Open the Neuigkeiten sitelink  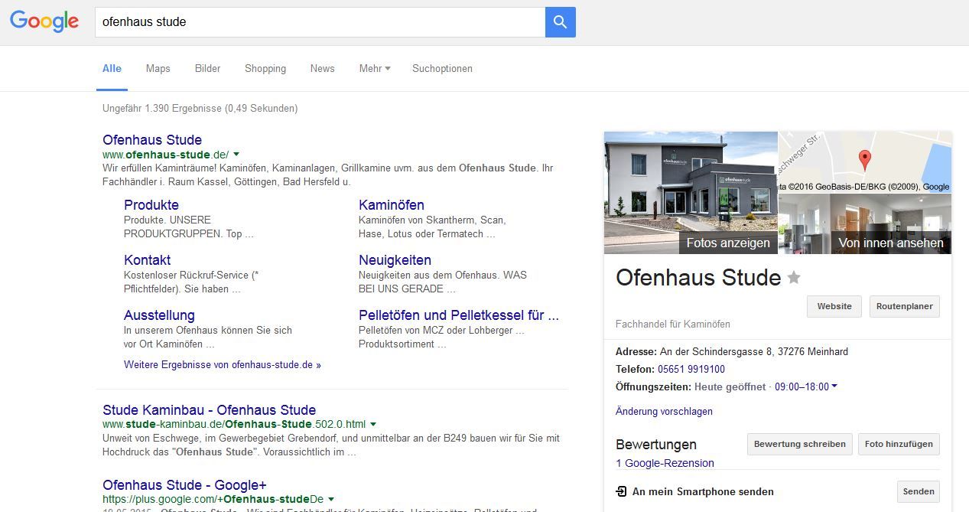click(x=395, y=260)
